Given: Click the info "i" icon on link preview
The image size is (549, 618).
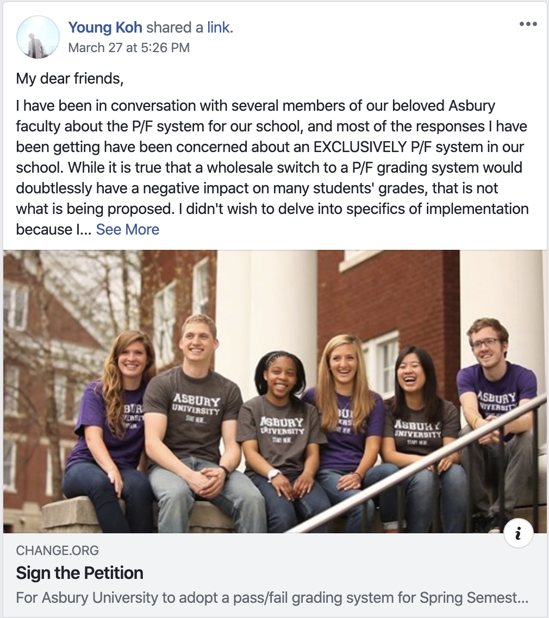Looking at the screenshot, I should click(x=518, y=534).
